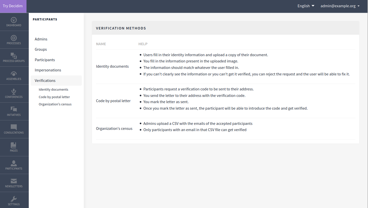Viewport: 368px width, 208px height.
Task: Click the Initiatives chat bubbles icon
Action: (x=14, y=109)
